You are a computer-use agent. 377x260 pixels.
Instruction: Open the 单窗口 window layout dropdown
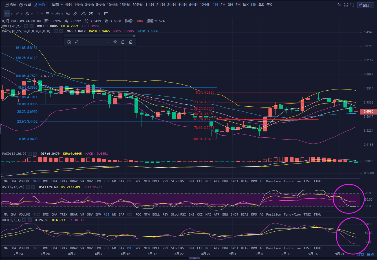coord(366,5)
